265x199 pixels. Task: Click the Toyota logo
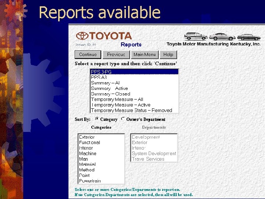tap(104, 36)
